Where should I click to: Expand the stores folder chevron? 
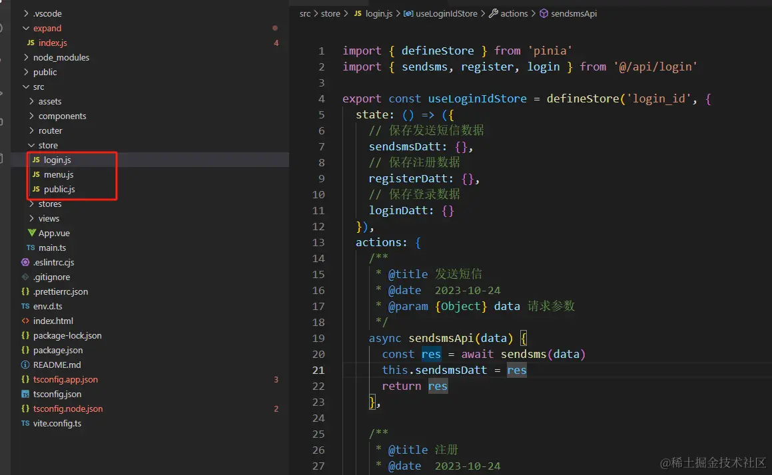(x=31, y=204)
